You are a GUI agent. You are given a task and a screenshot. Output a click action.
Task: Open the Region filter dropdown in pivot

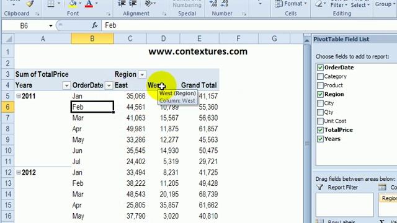coord(142,74)
